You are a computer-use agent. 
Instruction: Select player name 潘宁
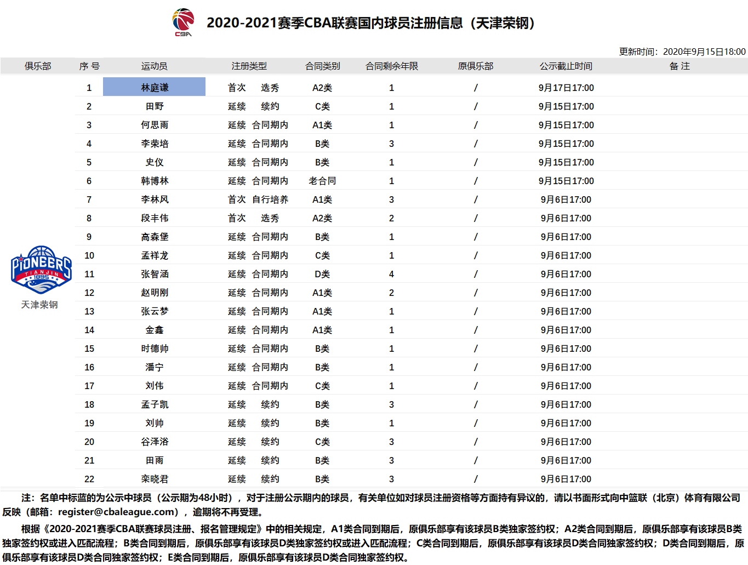pyautogui.click(x=155, y=367)
